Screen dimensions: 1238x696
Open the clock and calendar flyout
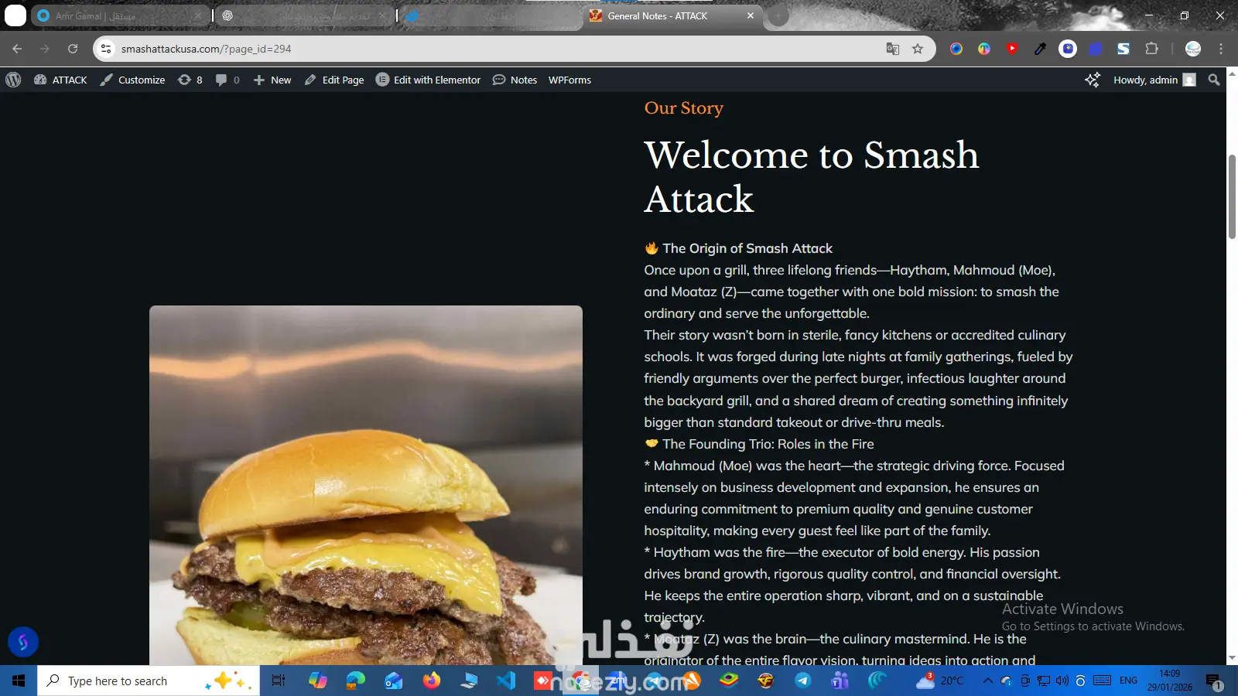[1170, 681]
